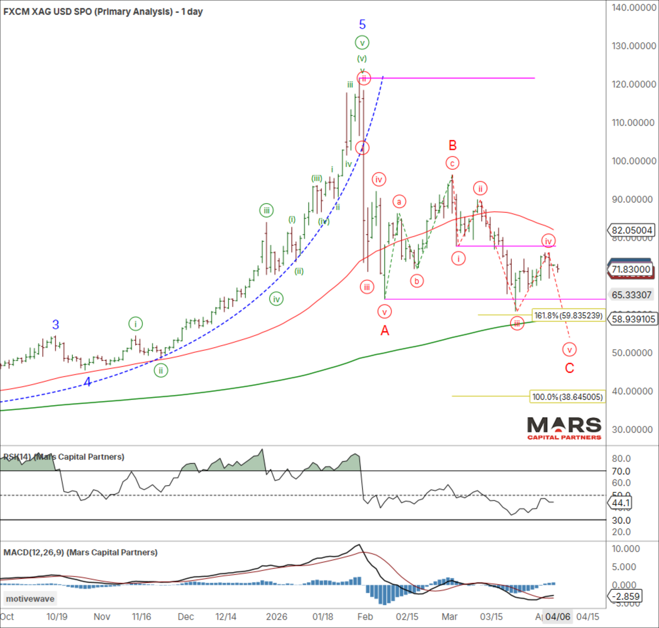Click the RSI 44.1 value tag
The height and width of the screenshot is (628, 659).
(x=620, y=503)
